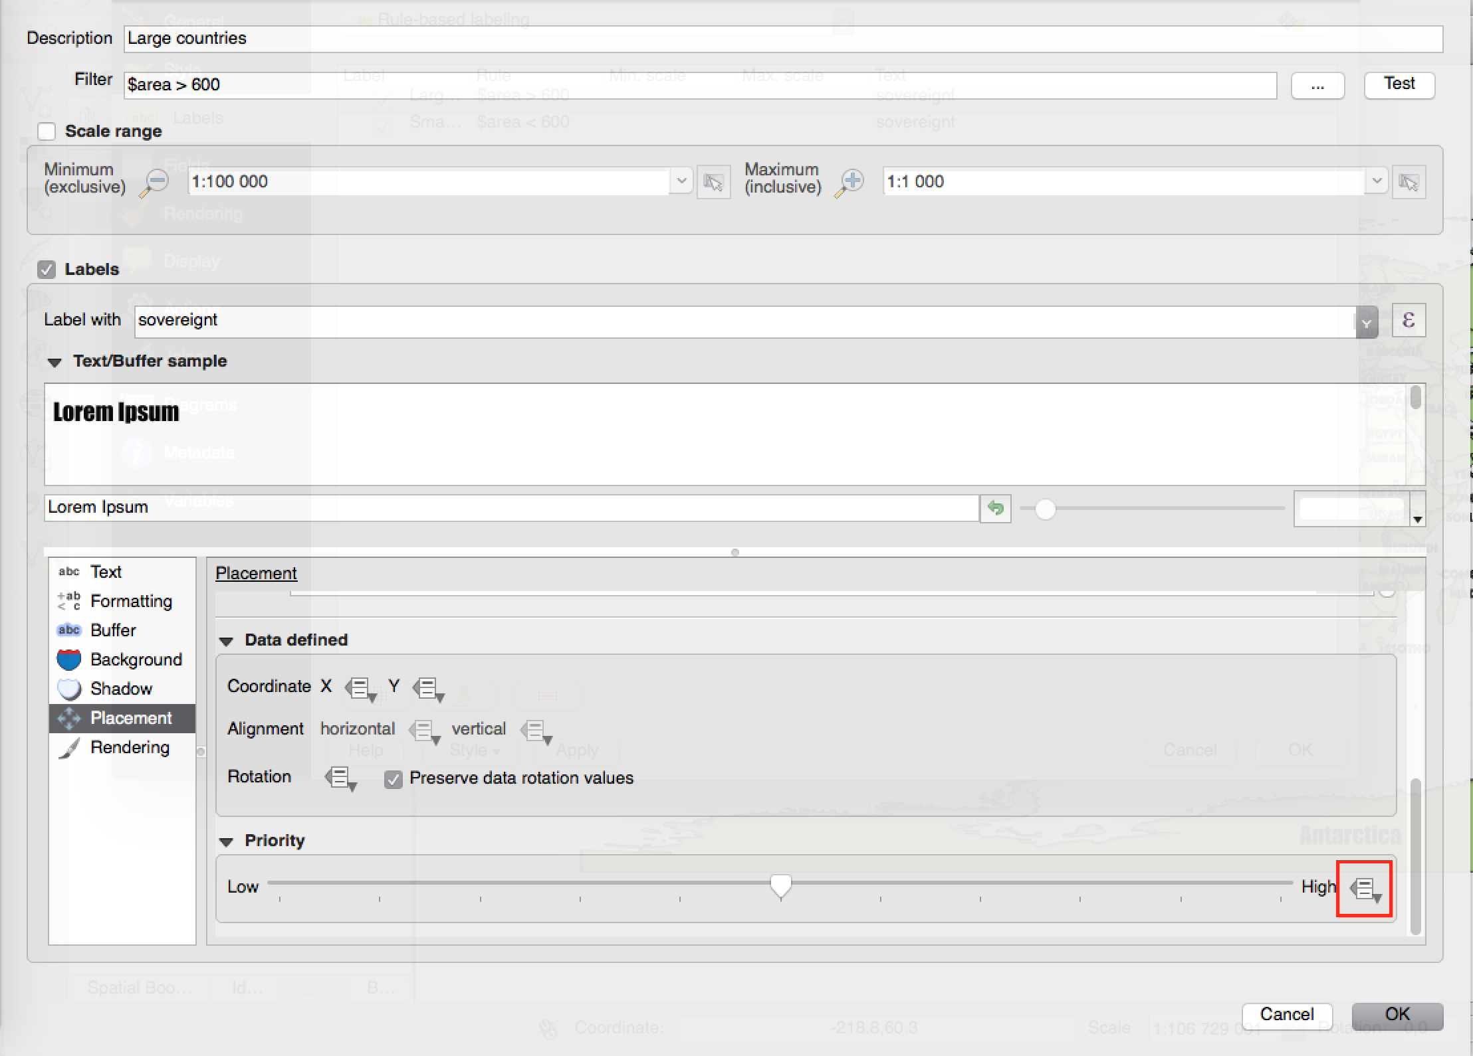Open Label with field dropdown
Image resolution: width=1473 pixels, height=1056 pixels.
click(x=1366, y=323)
